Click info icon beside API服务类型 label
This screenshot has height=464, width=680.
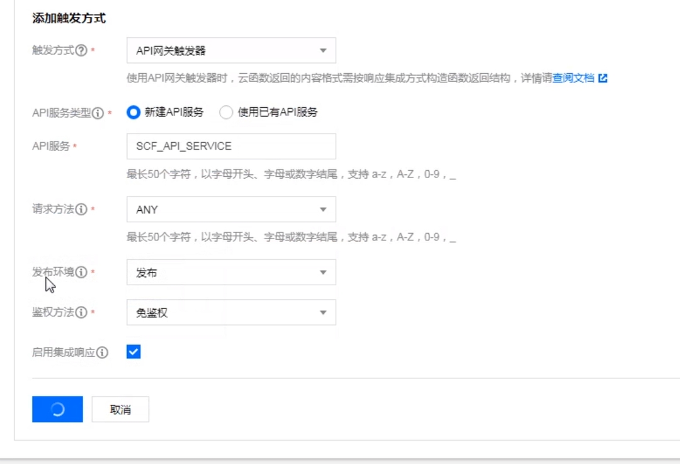click(x=98, y=113)
